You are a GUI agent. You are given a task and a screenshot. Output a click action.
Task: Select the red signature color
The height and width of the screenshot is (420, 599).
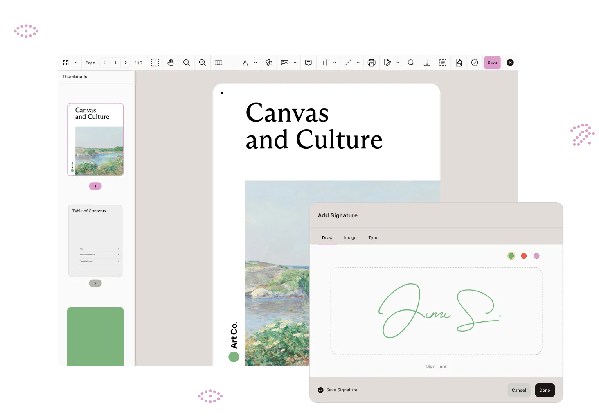coord(524,255)
